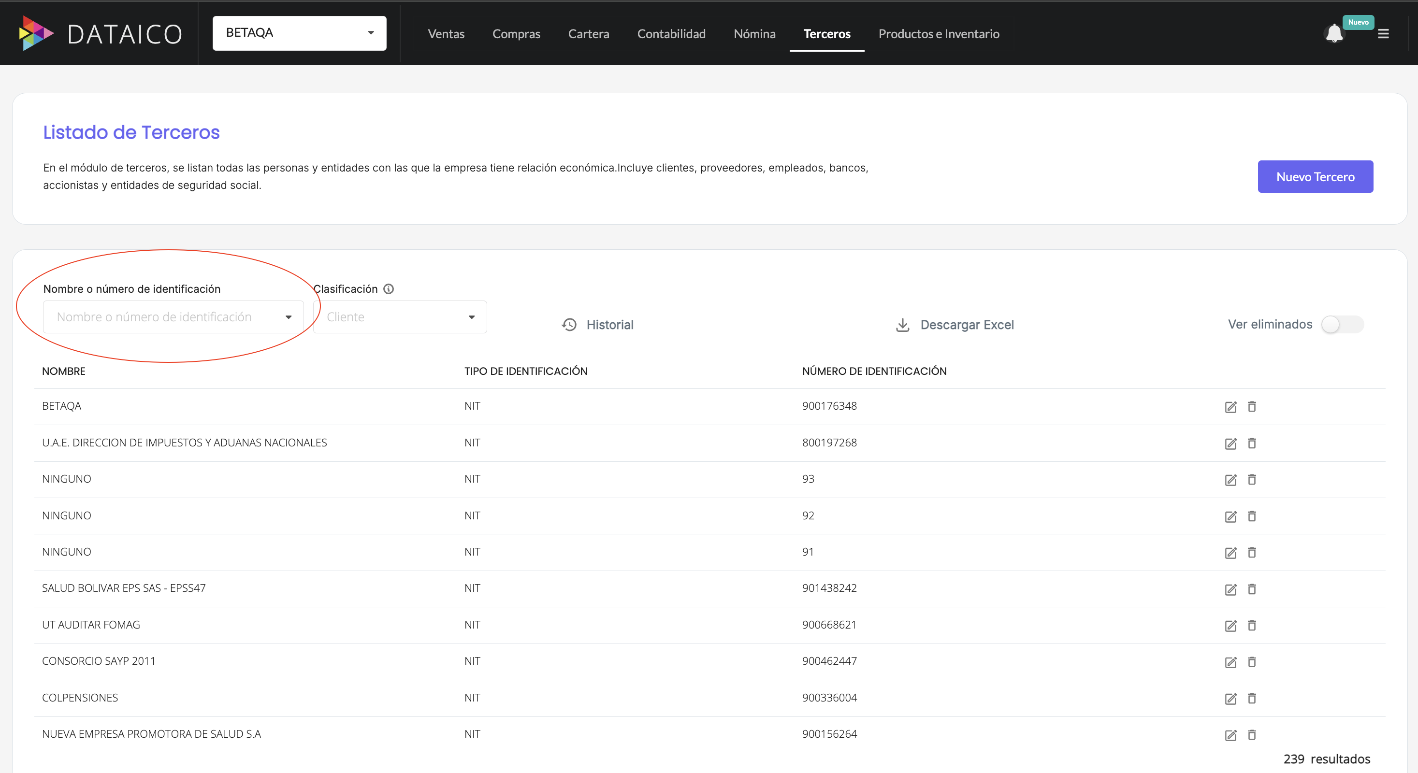Edit CONSORCIO SAYP 2011 row
This screenshot has width=1418, height=773.
(1230, 662)
